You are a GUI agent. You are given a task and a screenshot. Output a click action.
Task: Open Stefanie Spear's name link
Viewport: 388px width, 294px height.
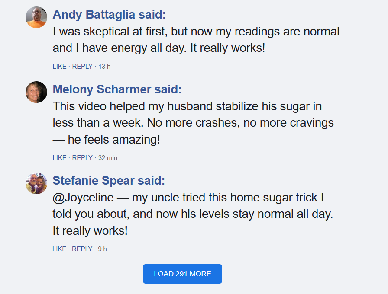tap(94, 181)
